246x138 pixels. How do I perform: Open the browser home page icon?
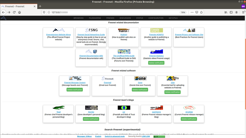[20, 12]
